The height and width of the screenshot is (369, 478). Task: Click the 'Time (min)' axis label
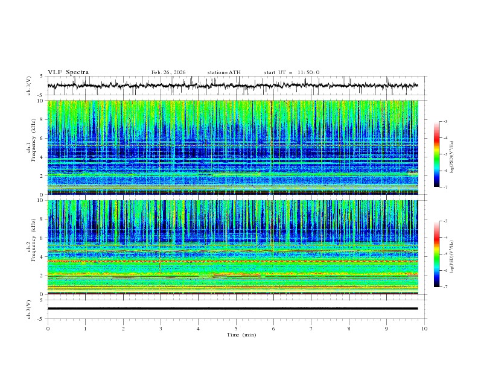[241, 335]
